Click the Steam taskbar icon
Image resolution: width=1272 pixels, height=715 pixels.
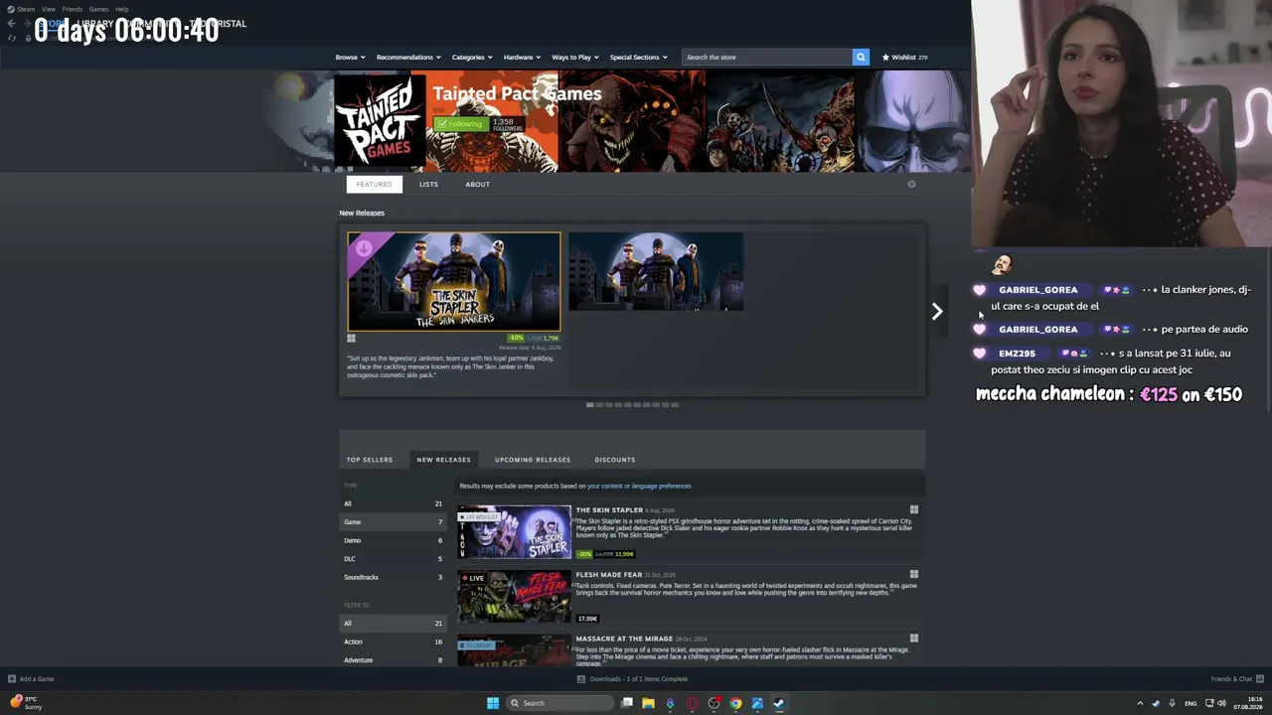click(779, 703)
